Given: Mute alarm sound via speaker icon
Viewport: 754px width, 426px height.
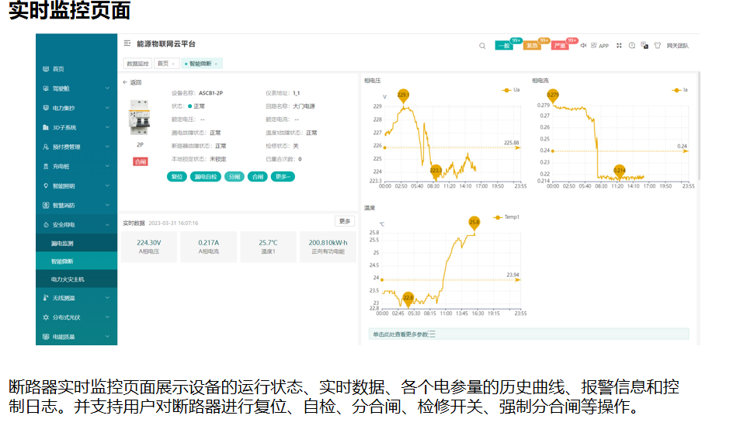Looking at the screenshot, I should pyautogui.click(x=583, y=45).
